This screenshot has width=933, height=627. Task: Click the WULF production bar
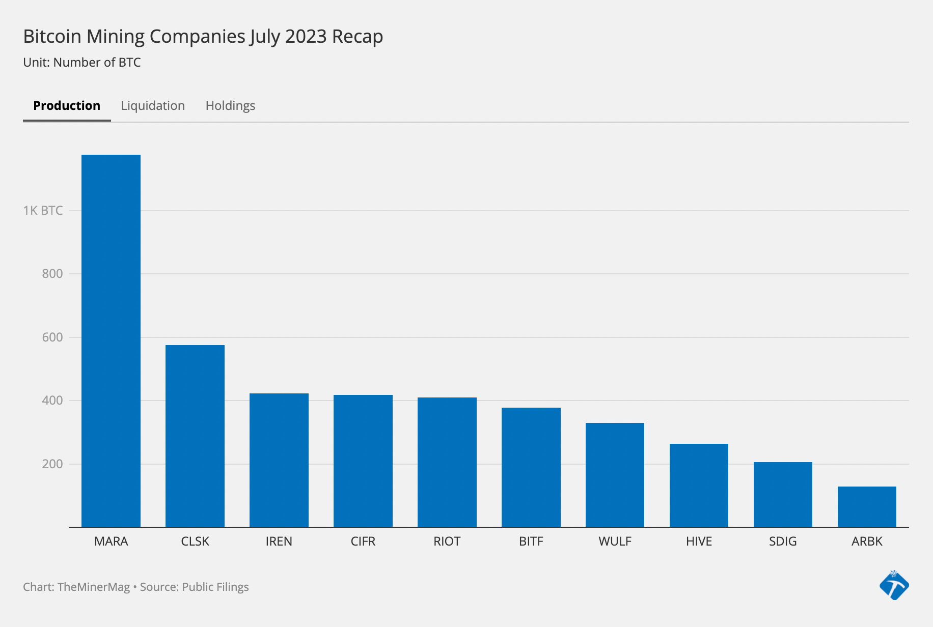[615, 475]
